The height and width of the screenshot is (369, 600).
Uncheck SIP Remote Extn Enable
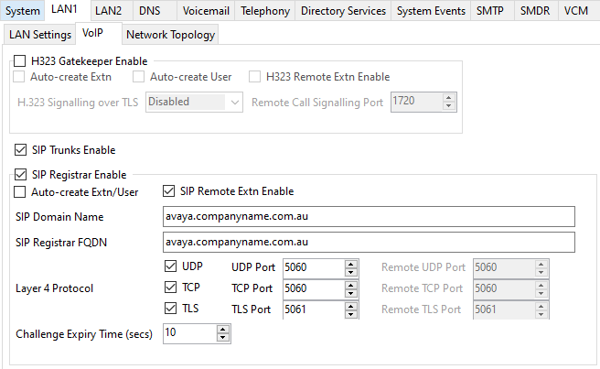point(168,190)
